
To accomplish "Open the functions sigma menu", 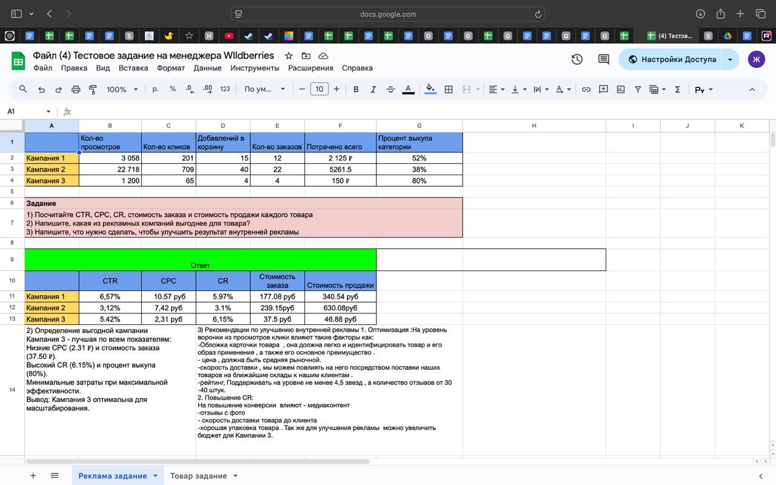I will [677, 89].
